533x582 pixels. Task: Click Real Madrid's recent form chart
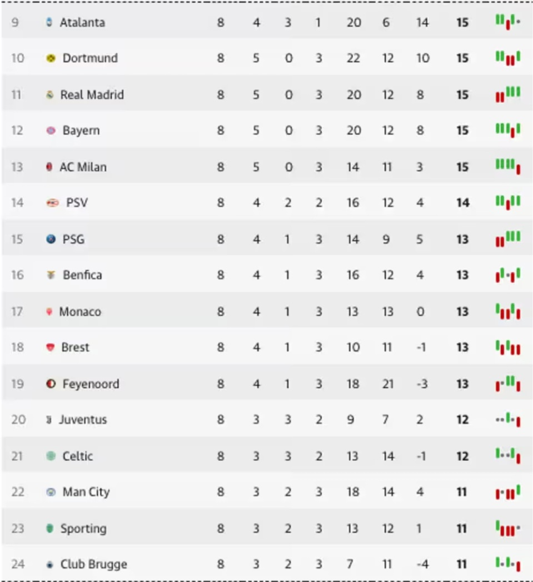tap(508, 94)
